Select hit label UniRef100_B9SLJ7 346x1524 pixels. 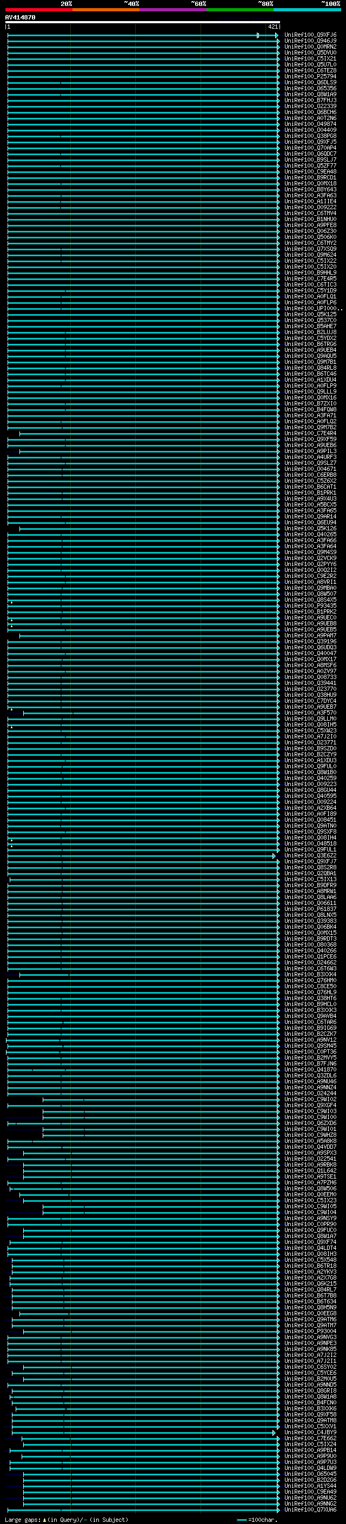[x=310, y=159]
